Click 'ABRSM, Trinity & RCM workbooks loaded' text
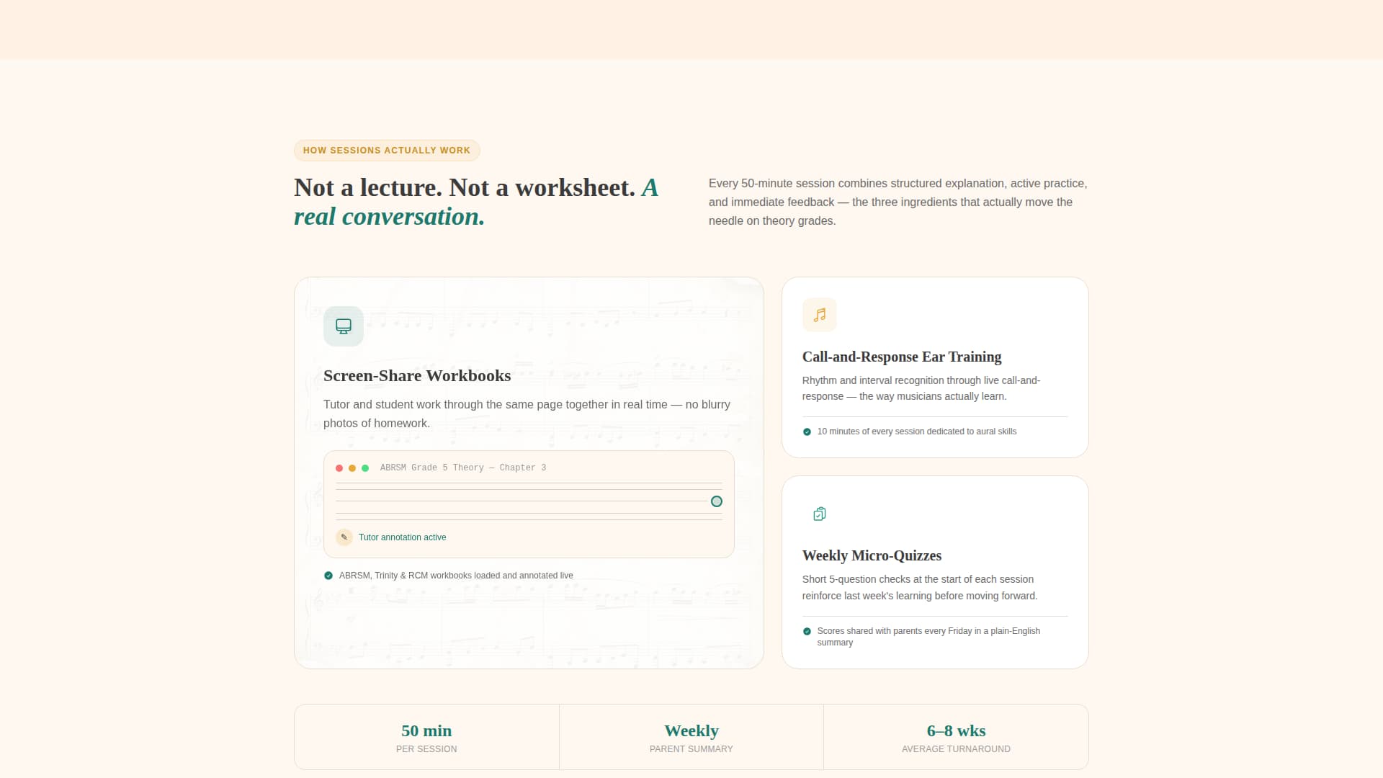1383x778 pixels. coord(456,576)
